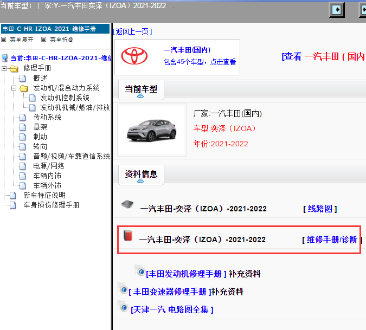Click the page icon beside 车身损伤修理手册
This screenshot has width=366, height=330.
click(x=13, y=205)
